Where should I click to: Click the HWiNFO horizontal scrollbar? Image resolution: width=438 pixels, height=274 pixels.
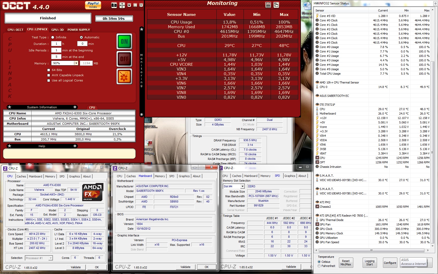(372, 250)
